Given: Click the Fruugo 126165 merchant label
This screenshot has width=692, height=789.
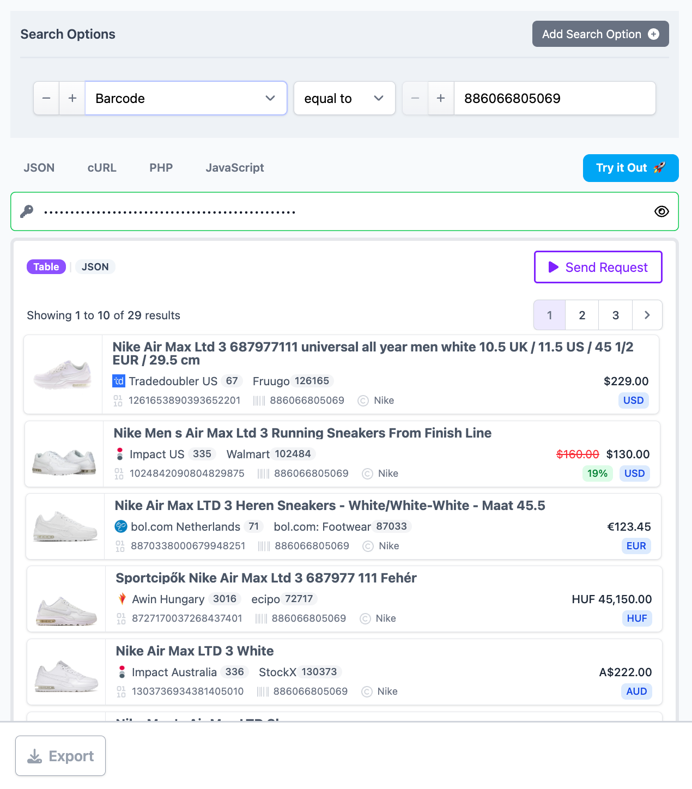Looking at the screenshot, I should 293,381.
